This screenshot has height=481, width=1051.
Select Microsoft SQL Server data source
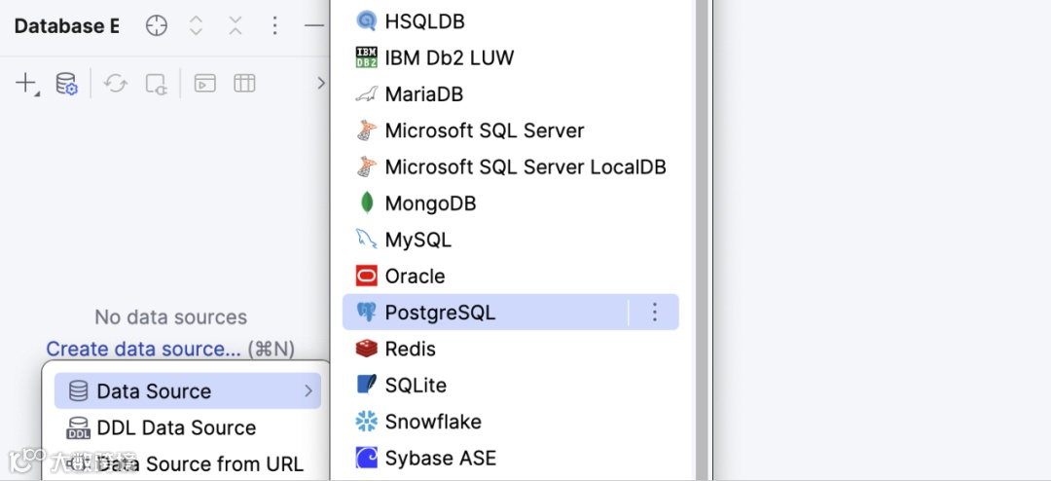pyautogui.click(x=511, y=130)
